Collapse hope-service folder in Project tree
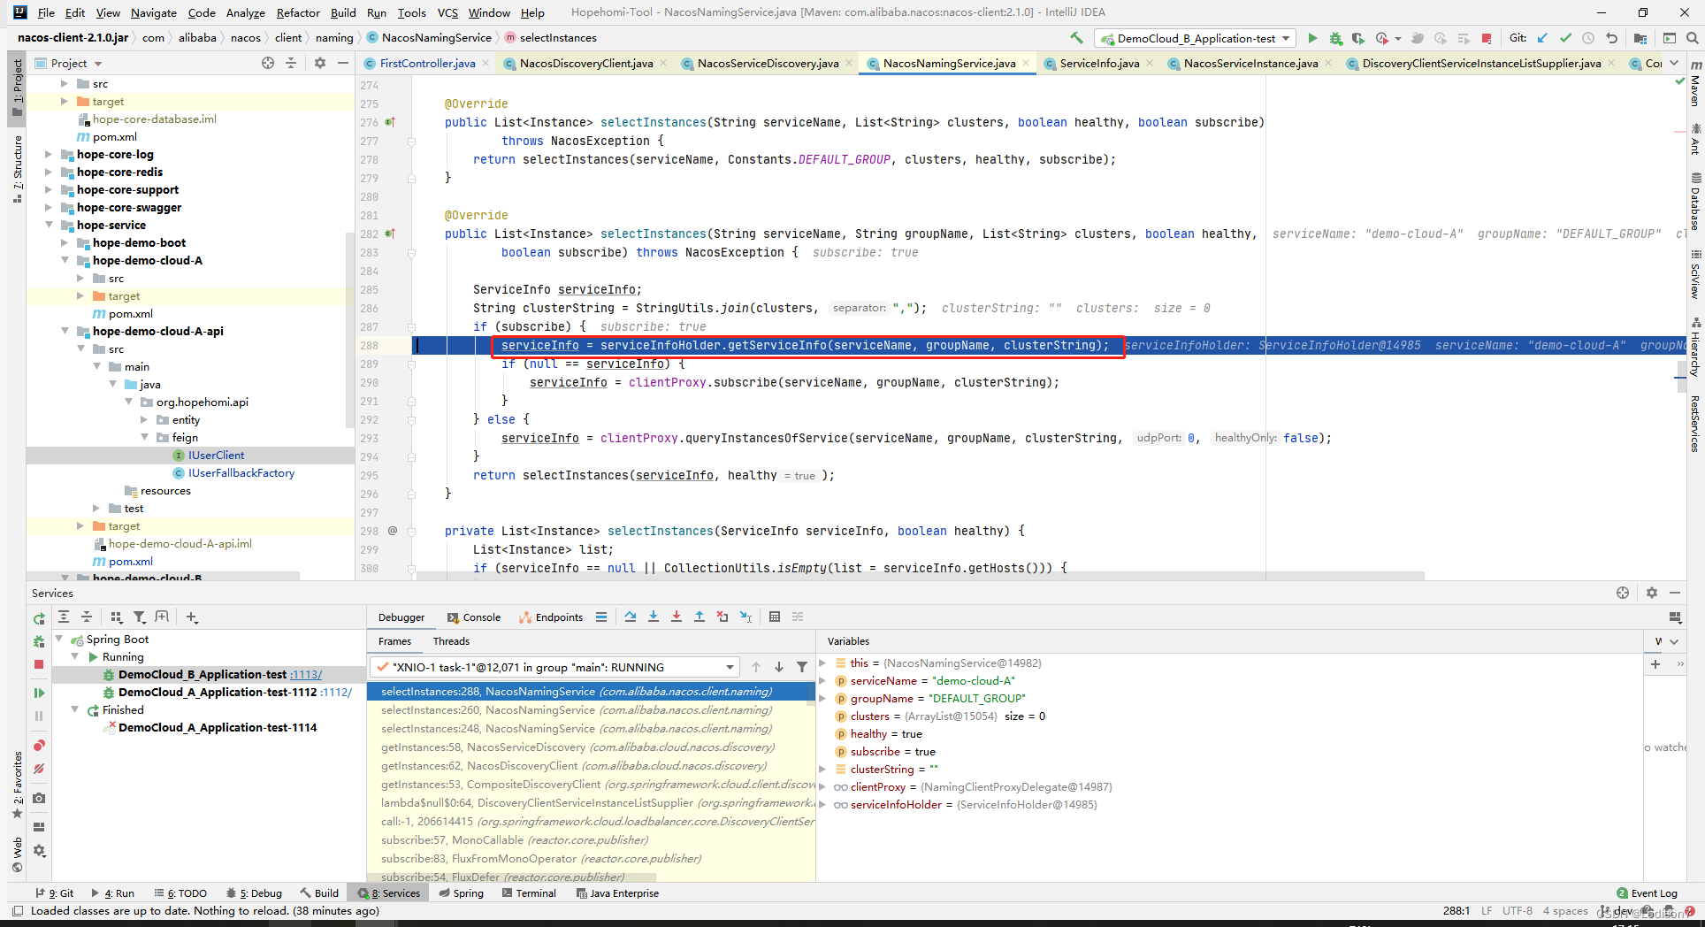The height and width of the screenshot is (927, 1705). [49, 225]
